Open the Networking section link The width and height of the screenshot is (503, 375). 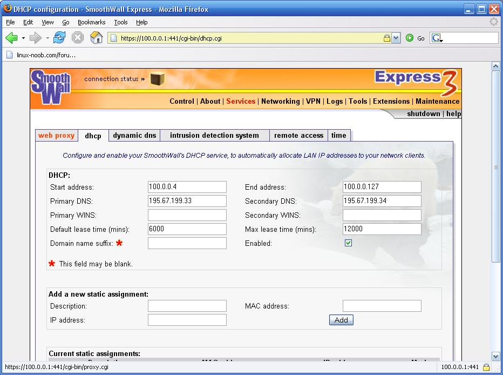[280, 101]
